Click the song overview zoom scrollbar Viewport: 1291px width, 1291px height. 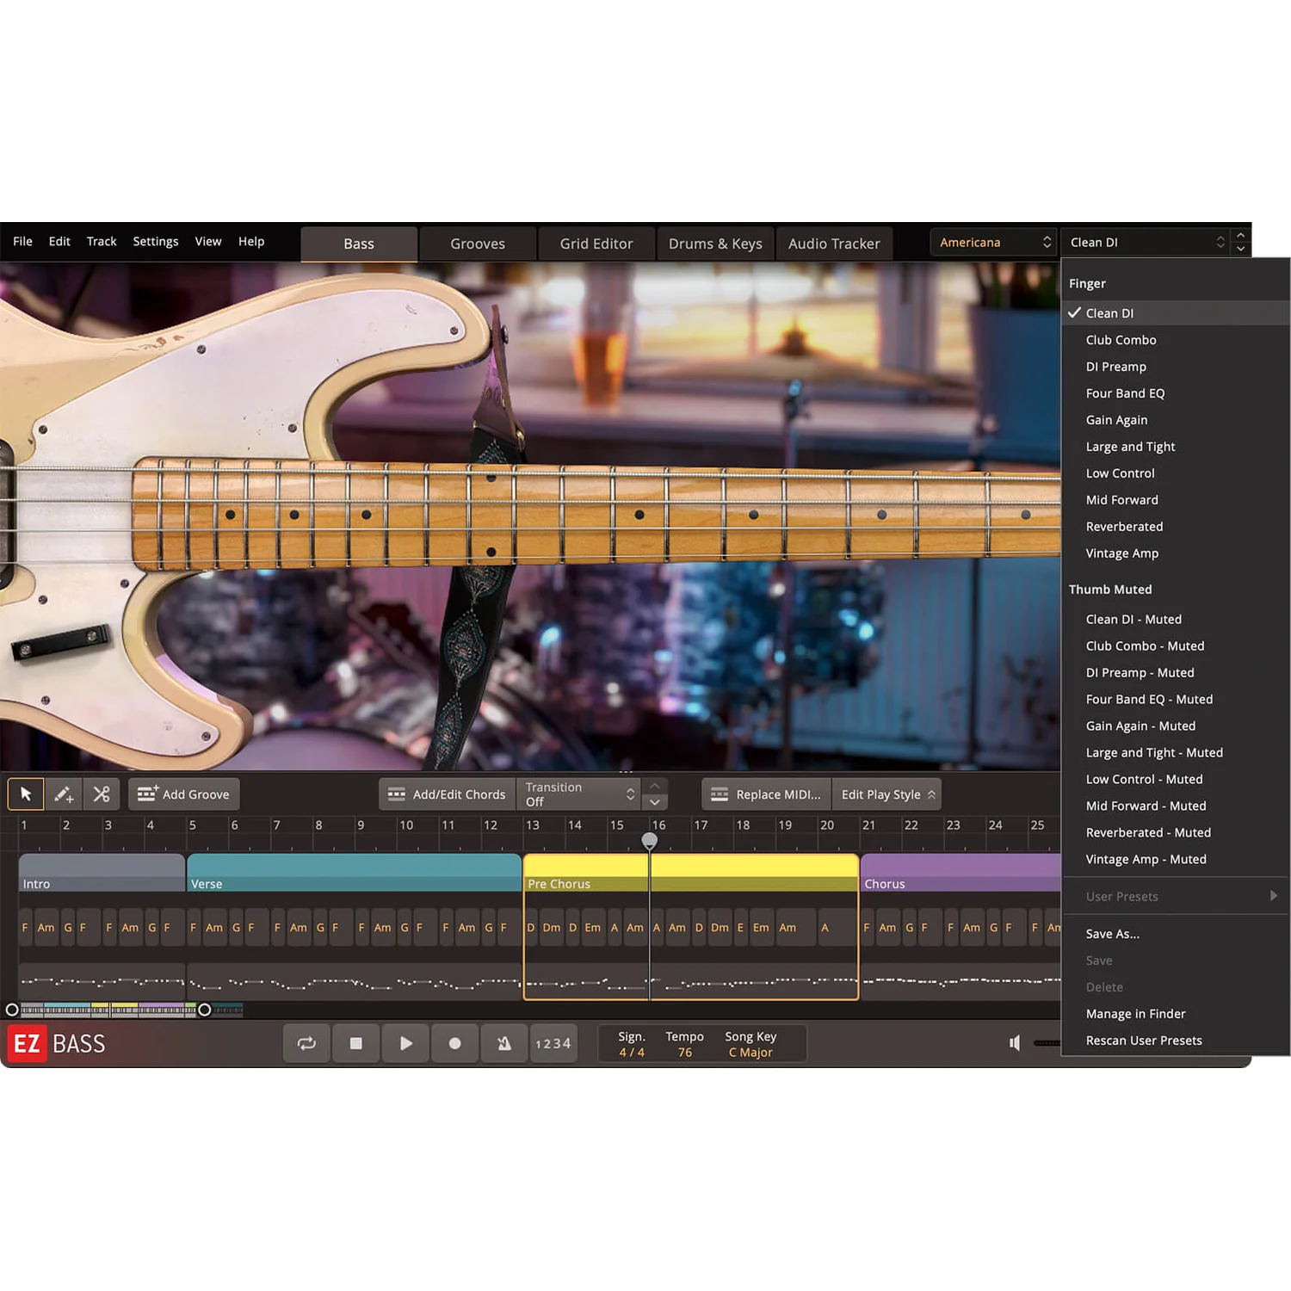(108, 1010)
